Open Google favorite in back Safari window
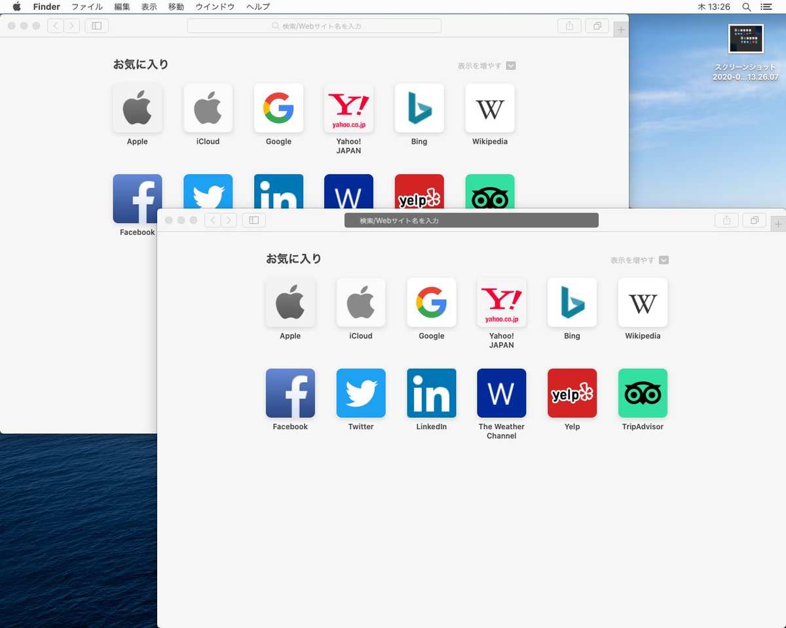 click(278, 108)
